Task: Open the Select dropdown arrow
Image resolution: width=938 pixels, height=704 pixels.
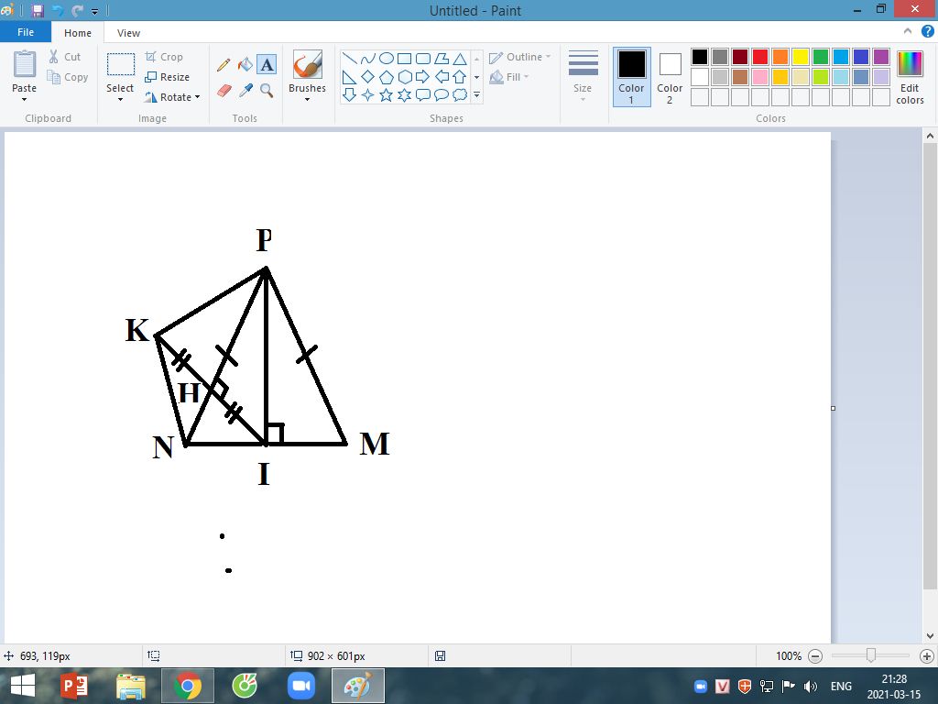Action: click(120, 99)
